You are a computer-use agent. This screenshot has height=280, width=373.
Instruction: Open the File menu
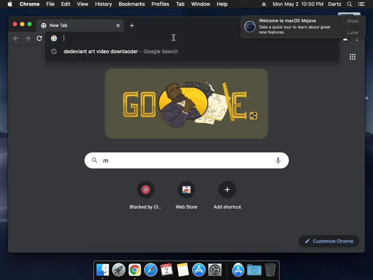[50, 4]
